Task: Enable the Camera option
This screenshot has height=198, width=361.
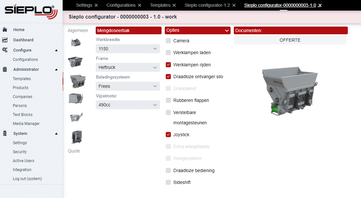Action: pyautogui.click(x=168, y=41)
